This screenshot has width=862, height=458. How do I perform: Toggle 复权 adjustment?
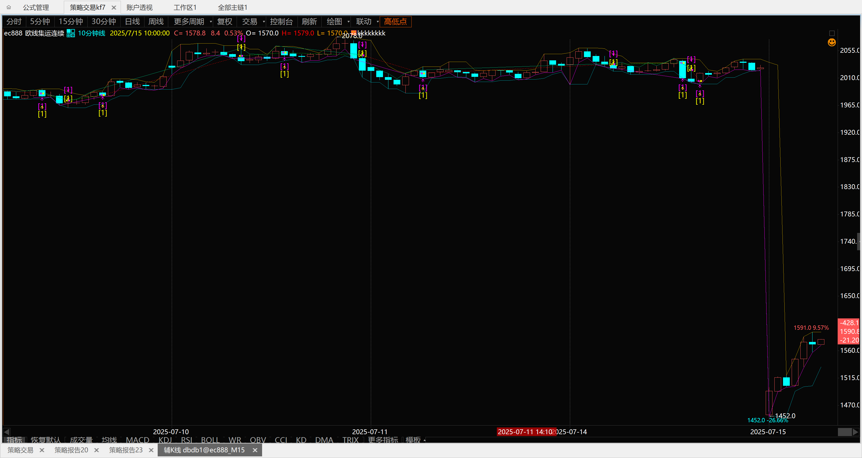click(x=224, y=22)
